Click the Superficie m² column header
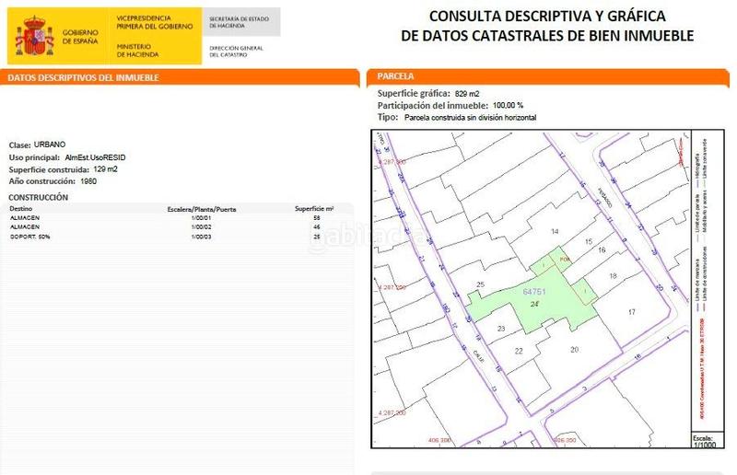Viewport: 737px width, 475px height. 313,209
